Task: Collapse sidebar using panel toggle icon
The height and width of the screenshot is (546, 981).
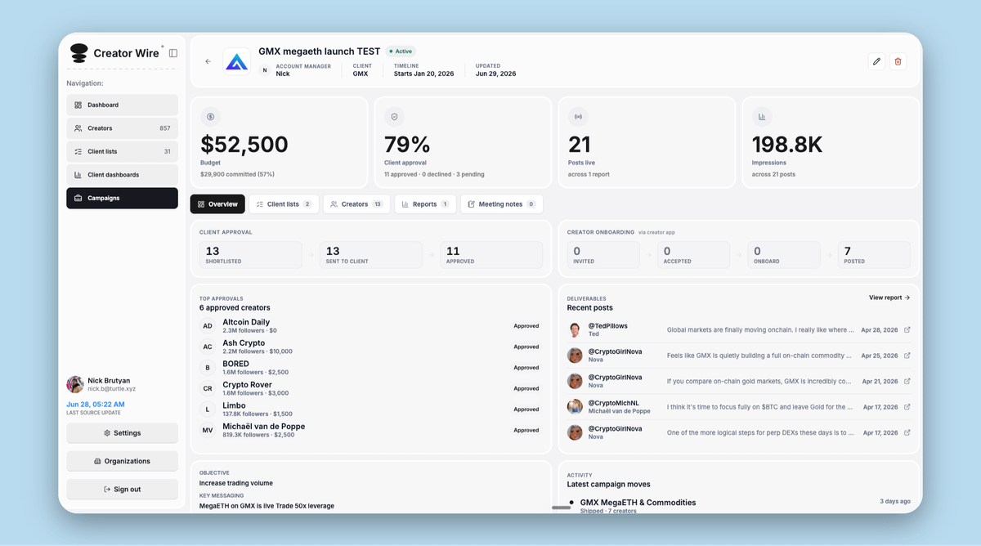Action: tap(173, 53)
